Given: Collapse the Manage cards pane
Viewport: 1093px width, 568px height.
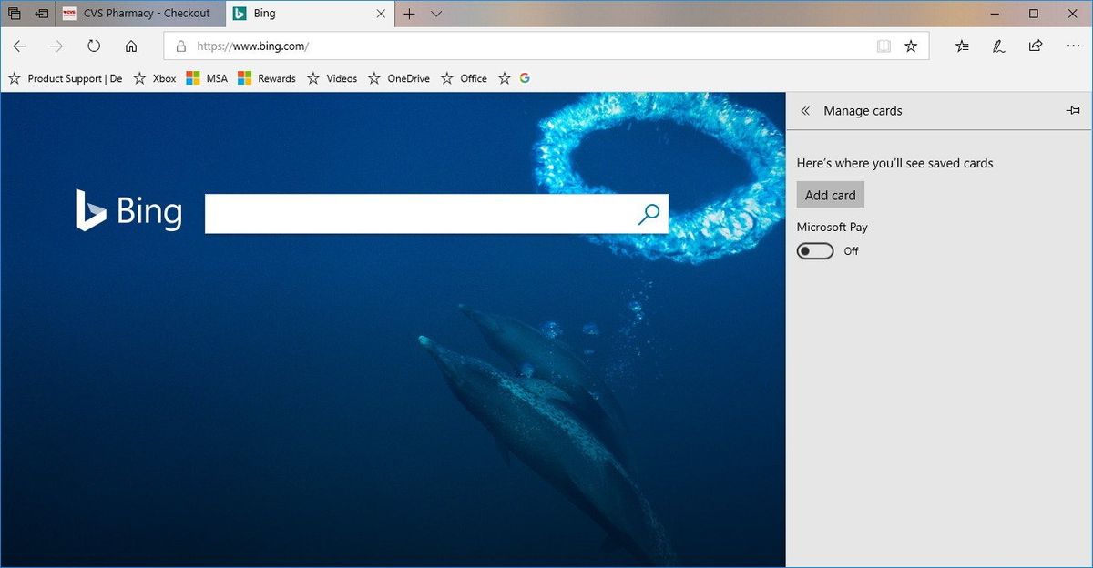Looking at the screenshot, I should click(805, 110).
